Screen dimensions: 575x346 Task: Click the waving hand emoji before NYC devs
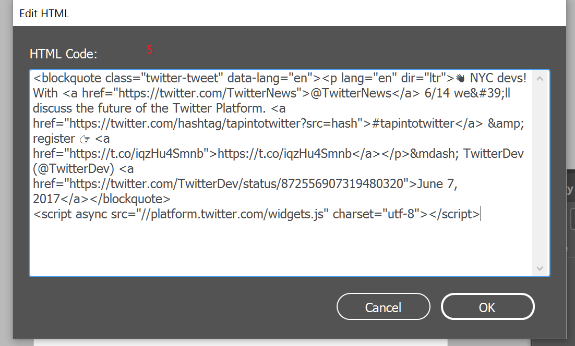point(460,79)
